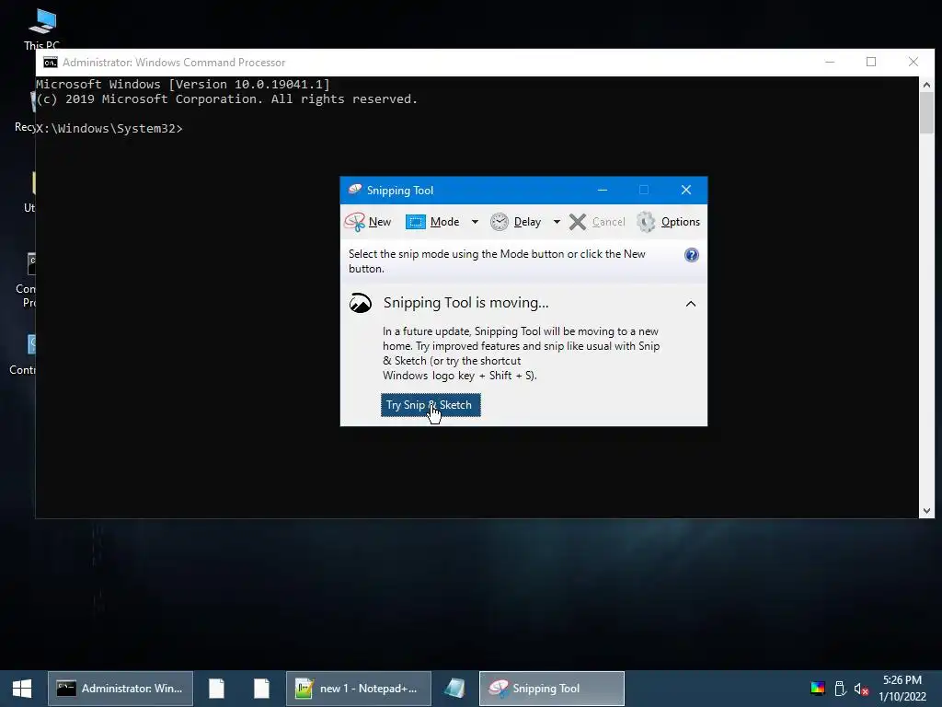Click Snipping Tool taskbar button
This screenshot has width=942, height=707.
552,689
